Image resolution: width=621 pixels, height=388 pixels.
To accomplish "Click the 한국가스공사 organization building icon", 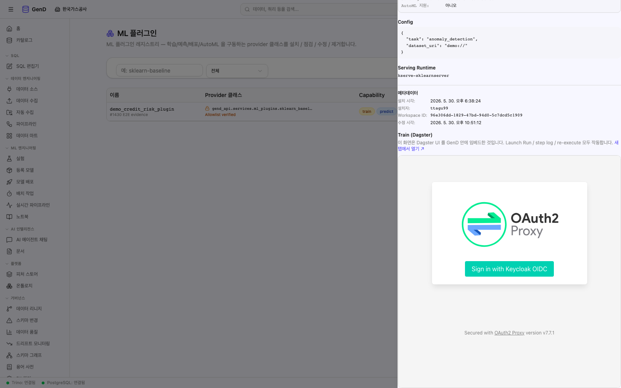I will click(57, 9).
